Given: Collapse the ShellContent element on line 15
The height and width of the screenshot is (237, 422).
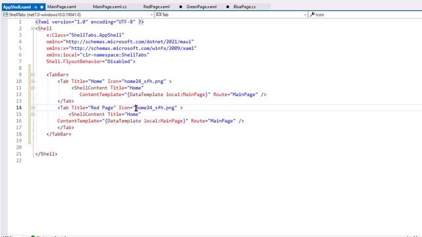Looking at the screenshot, I should click(x=33, y=114).
